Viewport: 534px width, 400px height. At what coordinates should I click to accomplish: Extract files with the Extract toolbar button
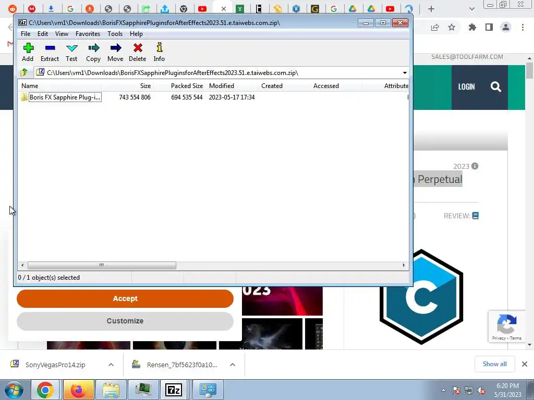coord(50,52)
